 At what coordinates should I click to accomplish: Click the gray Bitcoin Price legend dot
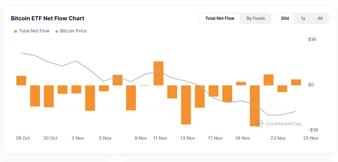pos(57,31)
